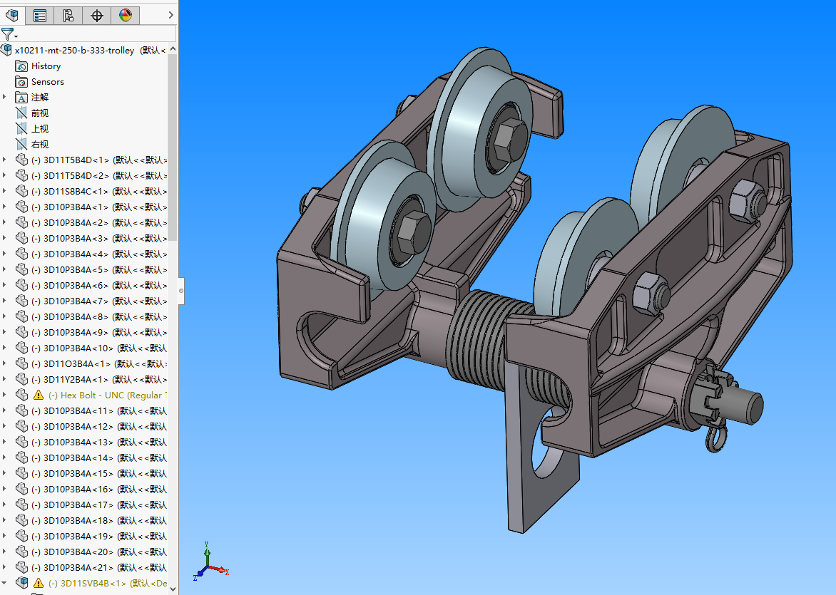This screenshot has height=595, width=836.
Task: Switch to the PropertyManager tab
Action: coord(39,16)
